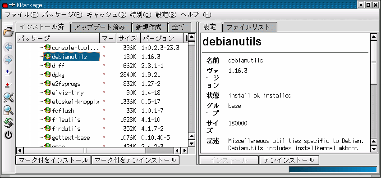
Task: Toggle mark for etcskel-knoppix row
Action: (104, 101)
